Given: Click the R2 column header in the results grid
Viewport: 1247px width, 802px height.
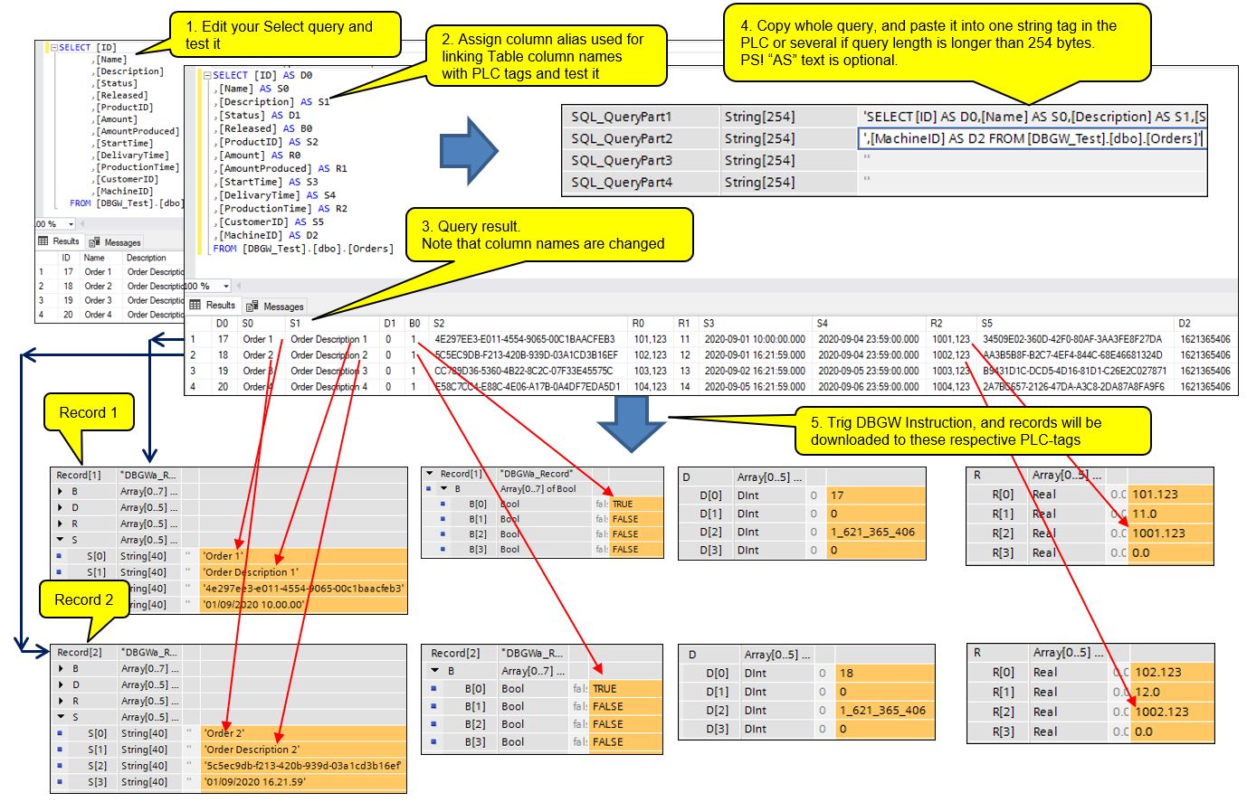Looking at the screenshot, I should click(952, 323).
